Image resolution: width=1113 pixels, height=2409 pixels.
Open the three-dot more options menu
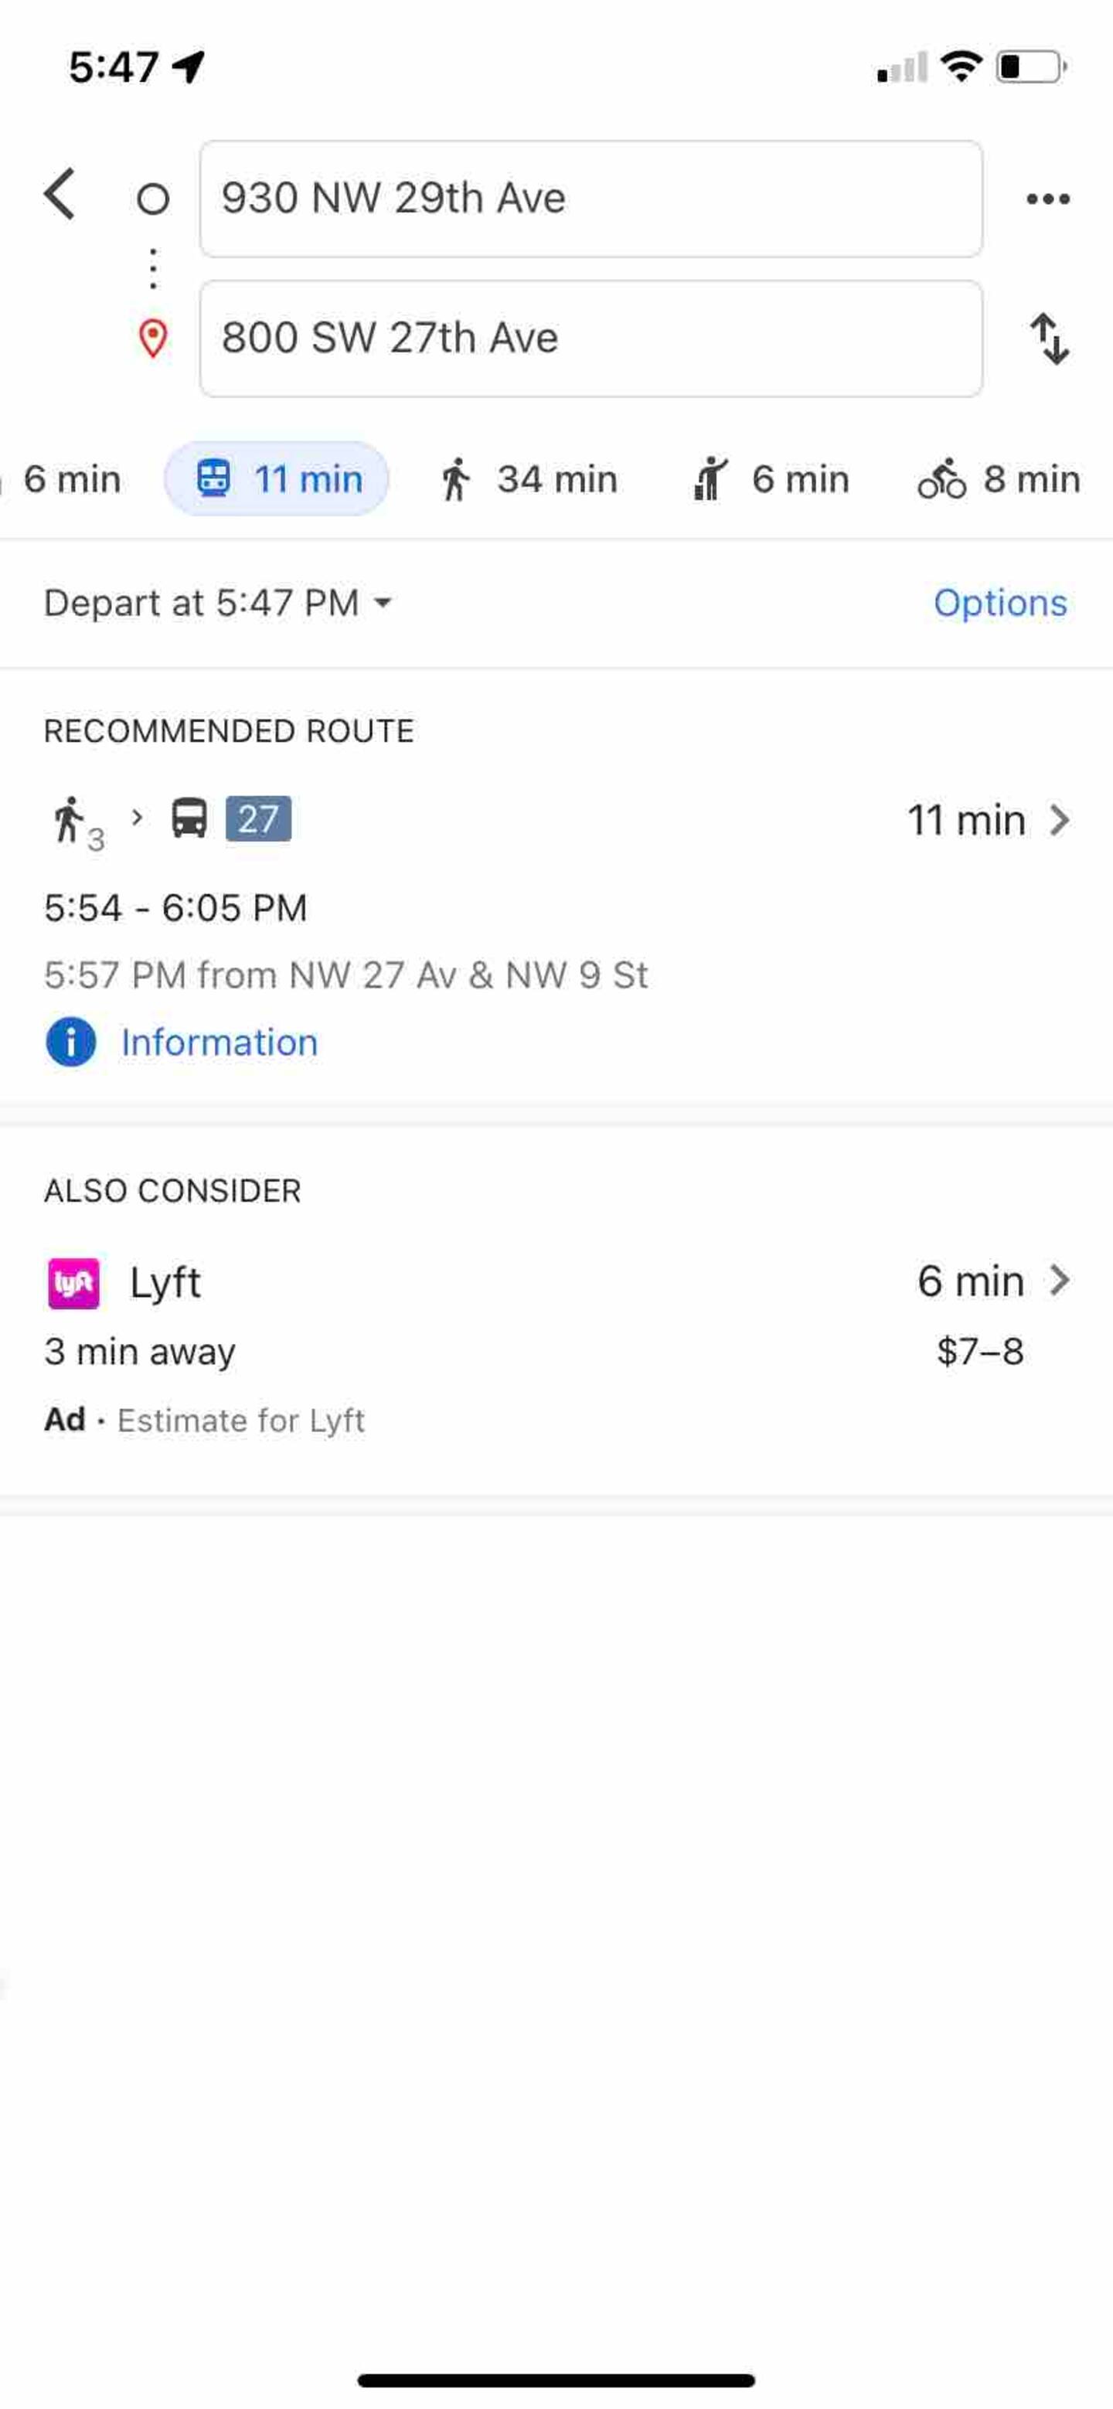point(1047,199)
